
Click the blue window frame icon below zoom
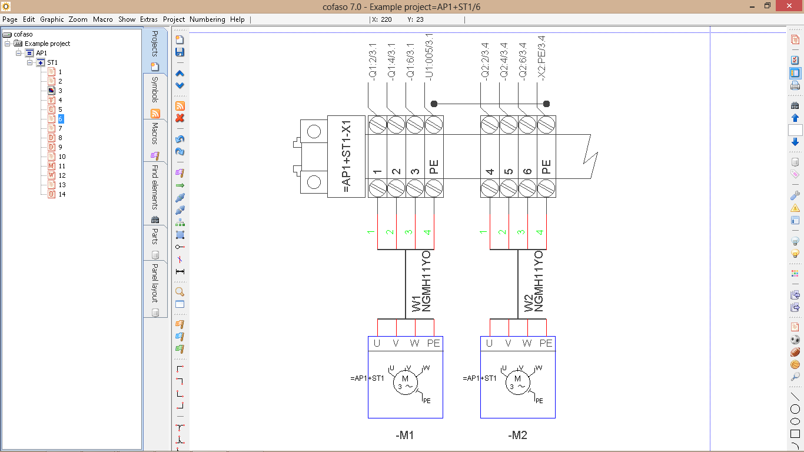[180, 304]
